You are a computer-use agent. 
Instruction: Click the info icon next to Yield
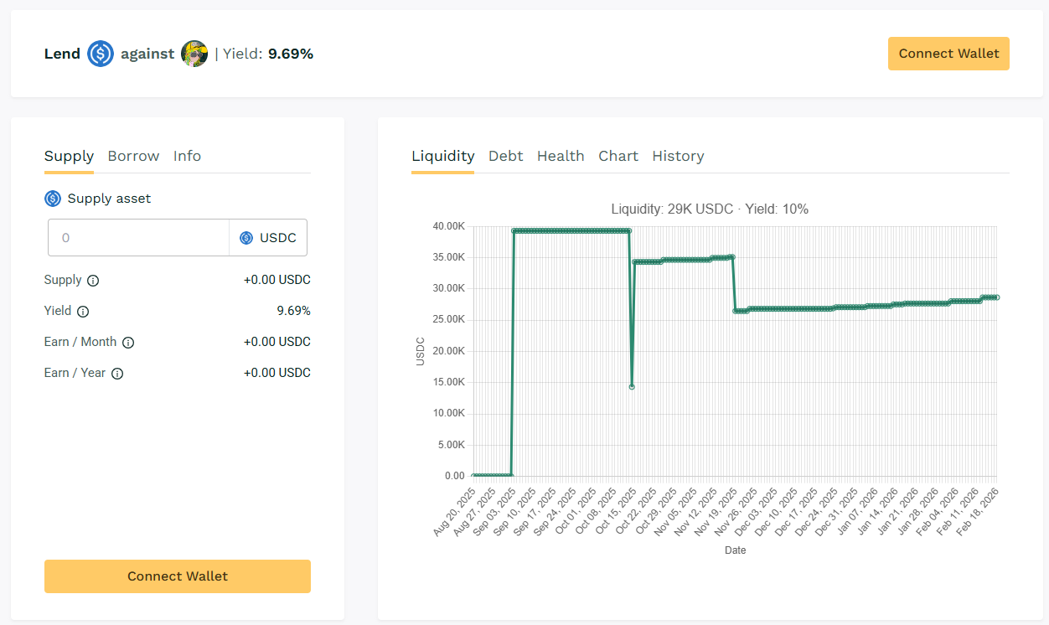pos(83,312)
